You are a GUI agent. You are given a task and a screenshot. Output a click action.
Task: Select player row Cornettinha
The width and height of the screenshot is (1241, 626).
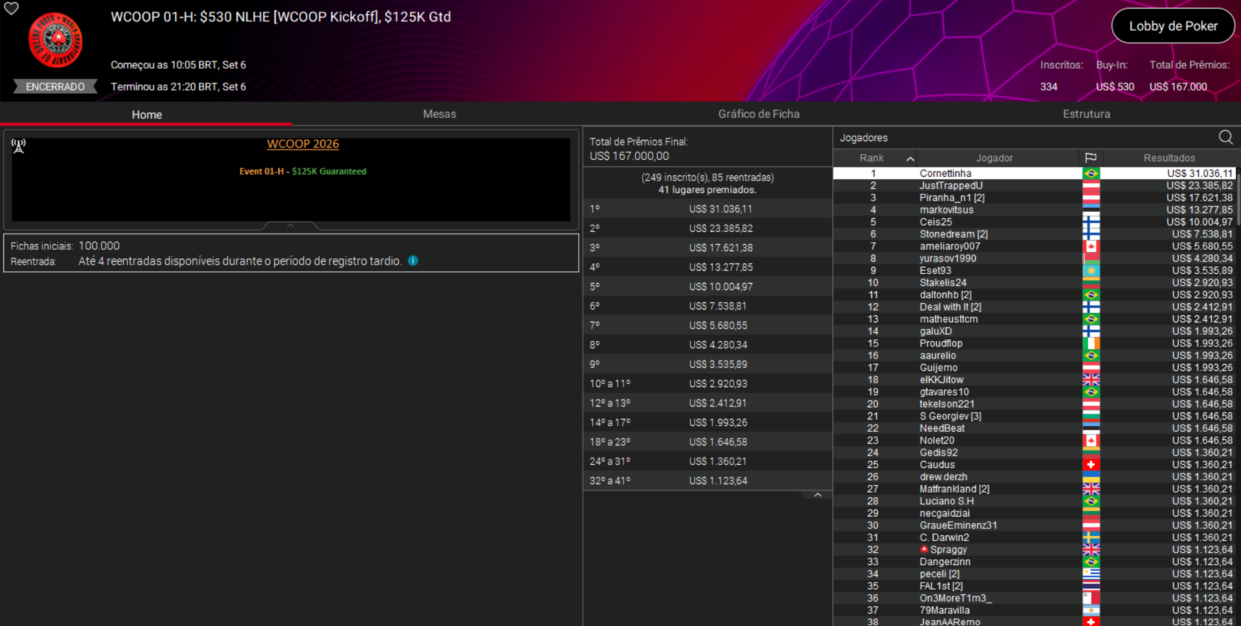pyautogui.click(x=1034, y=173)
